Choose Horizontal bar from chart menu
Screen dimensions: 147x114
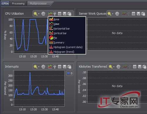tap(67, 29)
